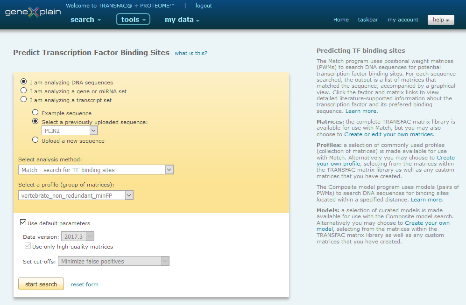Toggle Use default parameters checkbox
The width and height of the screenshot is (466, 305).
(x=23, y=222)
